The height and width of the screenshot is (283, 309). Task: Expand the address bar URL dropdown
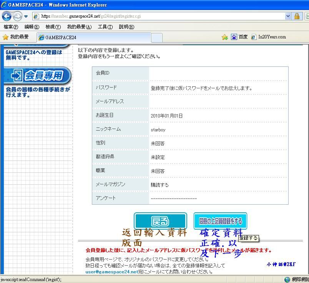[288, 16]
